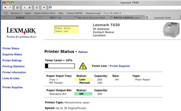Click the Refresh link beside Printer Status
Image resolution: width=181 pixels, height=111 pixels.
tap(83, 52)
